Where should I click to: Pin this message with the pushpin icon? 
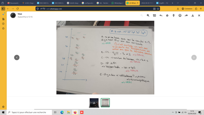coord(173,15)
